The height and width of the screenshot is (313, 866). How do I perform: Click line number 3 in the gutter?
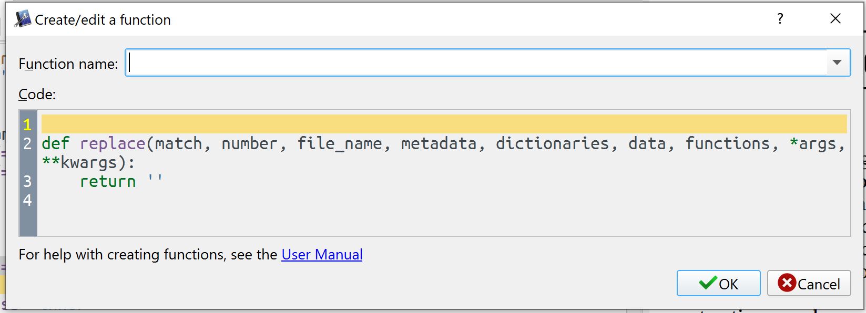tap(27, 181)
